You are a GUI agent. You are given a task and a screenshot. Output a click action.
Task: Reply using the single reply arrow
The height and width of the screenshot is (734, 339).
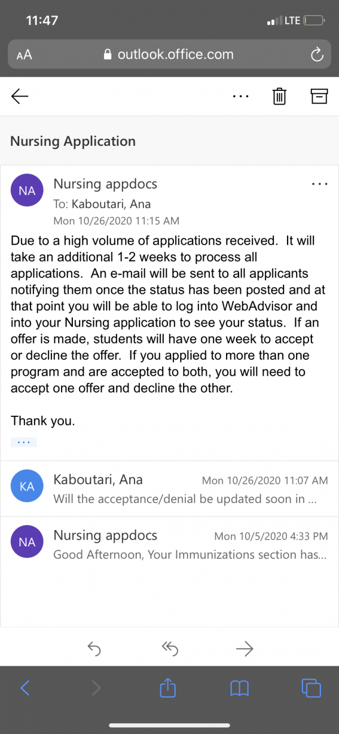pos(94,649)
